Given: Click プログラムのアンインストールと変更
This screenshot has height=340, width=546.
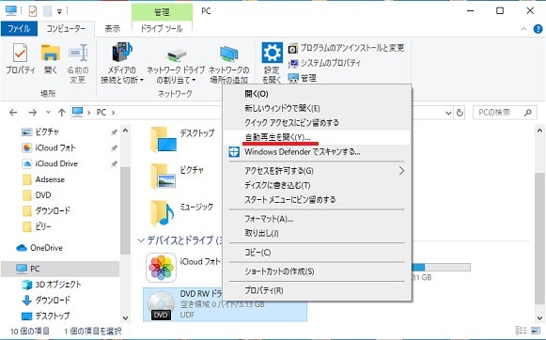Looking at the screenshot, I should [346, 48].
